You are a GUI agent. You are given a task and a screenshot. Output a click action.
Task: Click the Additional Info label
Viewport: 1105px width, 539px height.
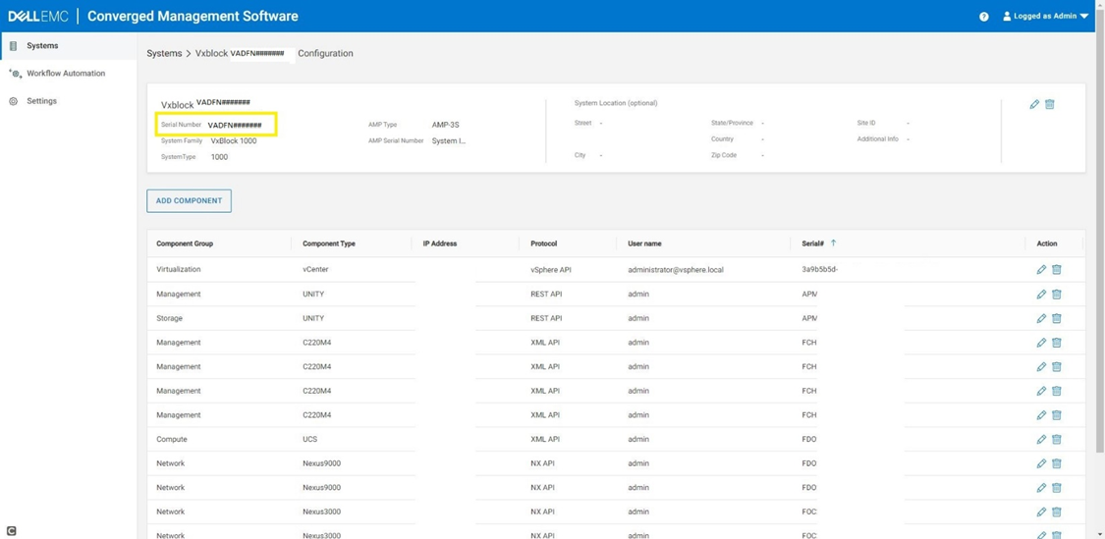tap(877, 139)
